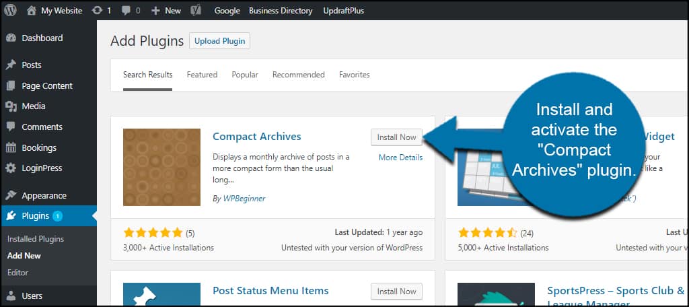
Task: Click the LoginPress gear icon
Action: coord(11,168)
